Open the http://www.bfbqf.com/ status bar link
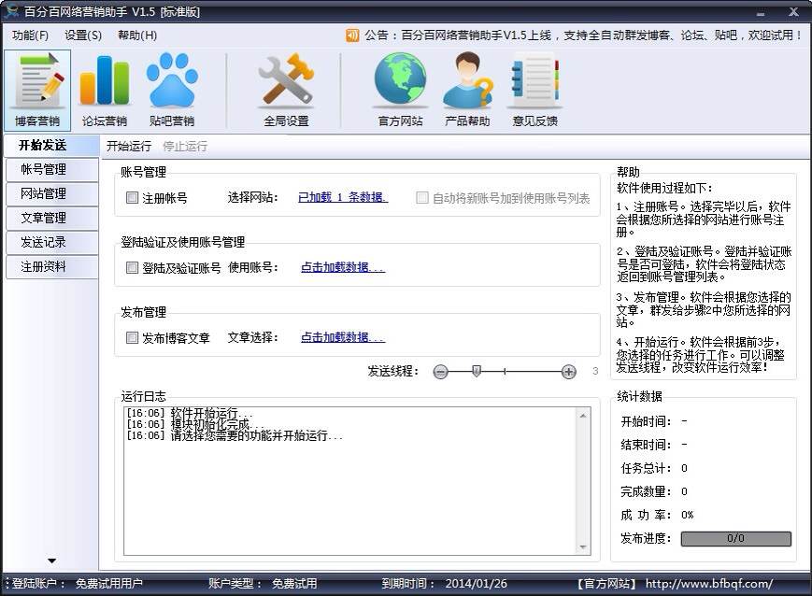Screen dimensions: 812x596 point(709,584)
